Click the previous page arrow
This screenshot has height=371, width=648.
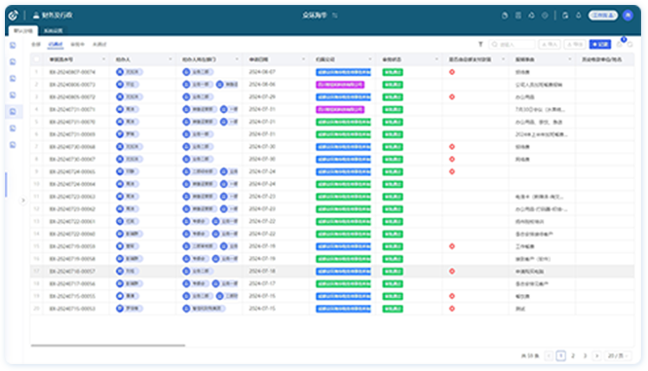[549, 355]
